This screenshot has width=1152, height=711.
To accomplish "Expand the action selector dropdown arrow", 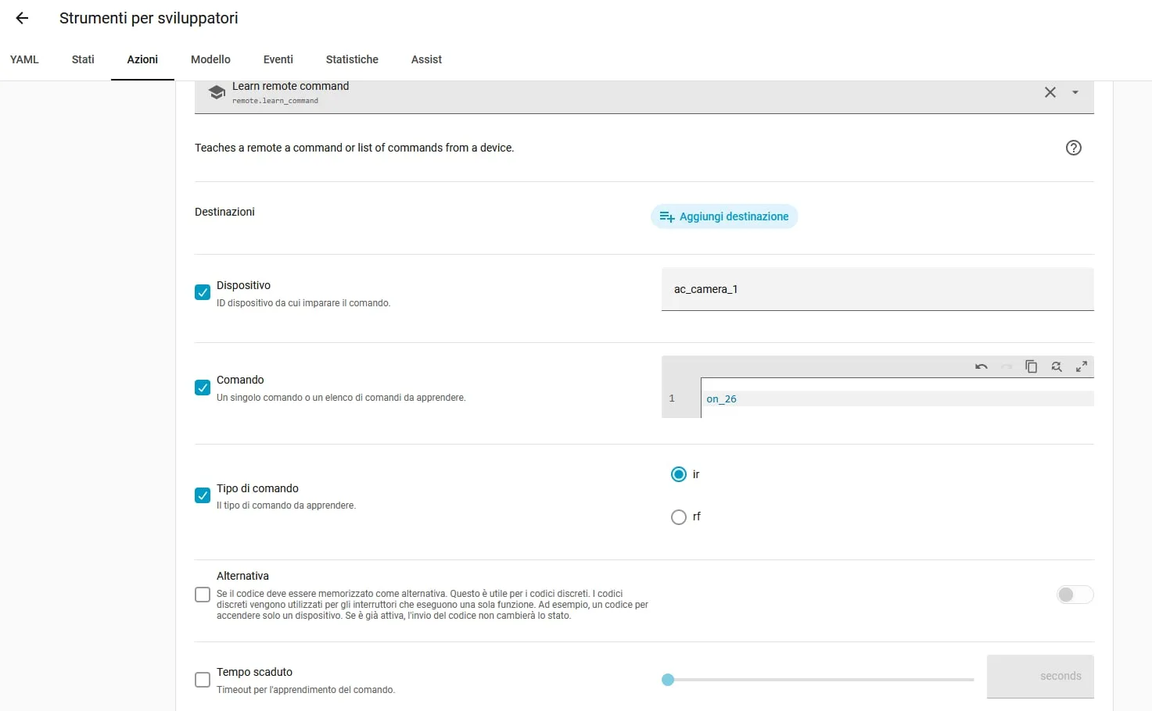I will 1075,92.
